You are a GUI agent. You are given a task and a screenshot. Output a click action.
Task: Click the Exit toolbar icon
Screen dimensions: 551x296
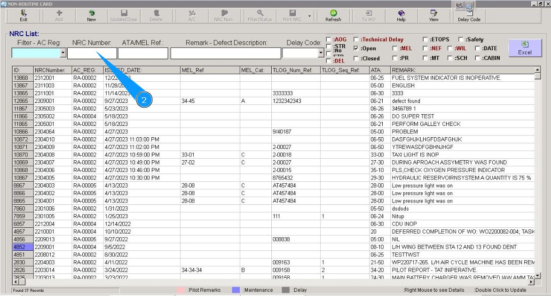pos(24,16)
